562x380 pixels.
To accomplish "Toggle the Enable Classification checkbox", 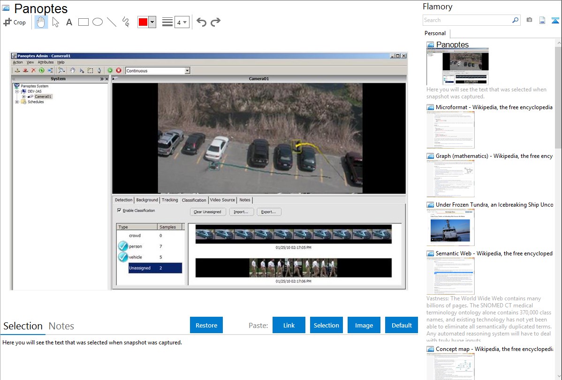I will click(x=119, y=210).
